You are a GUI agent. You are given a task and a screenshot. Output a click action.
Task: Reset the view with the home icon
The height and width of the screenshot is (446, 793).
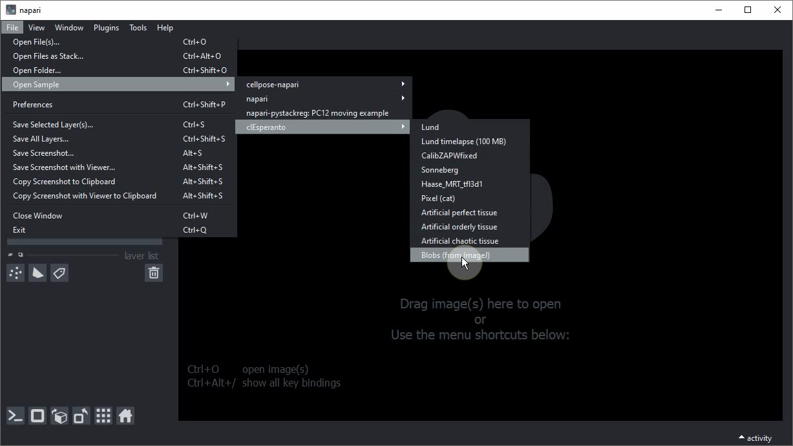coord(125,416)
